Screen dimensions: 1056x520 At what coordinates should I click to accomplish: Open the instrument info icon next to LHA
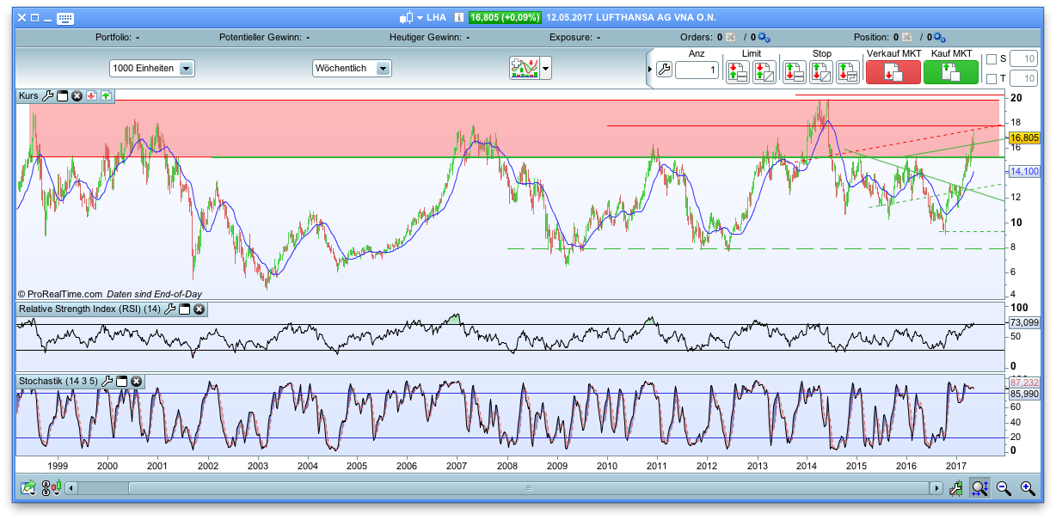459,17
